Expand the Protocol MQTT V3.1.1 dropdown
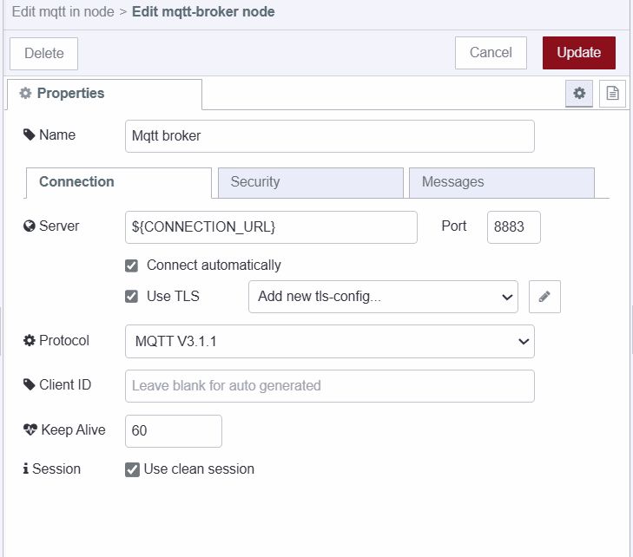633x557 pixels. pyautogui.click(x=330, y=341)
